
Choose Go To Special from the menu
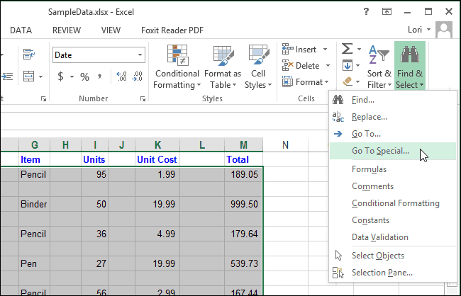pyautogui.click(x=380, y=151)
